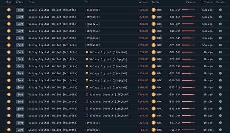
Task: Open details info icon for [3MMAQiFw] row
Action: coord(220,17)
